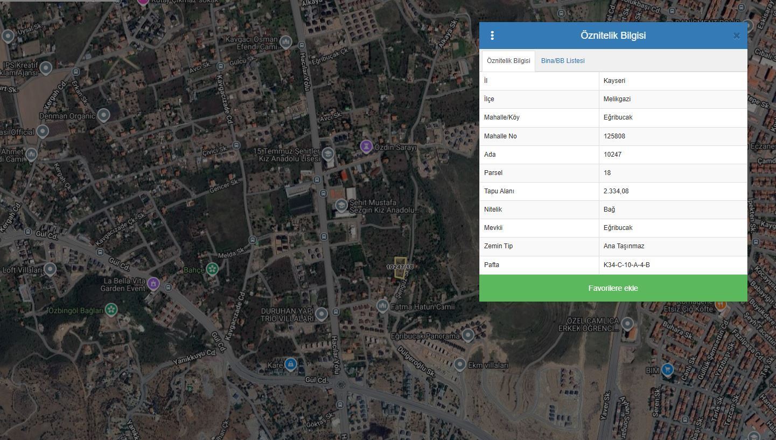The image size is (776, 440).
Task: Click the Denman Organic location pin
Action: pyautogui.click(x=103, y=115)
